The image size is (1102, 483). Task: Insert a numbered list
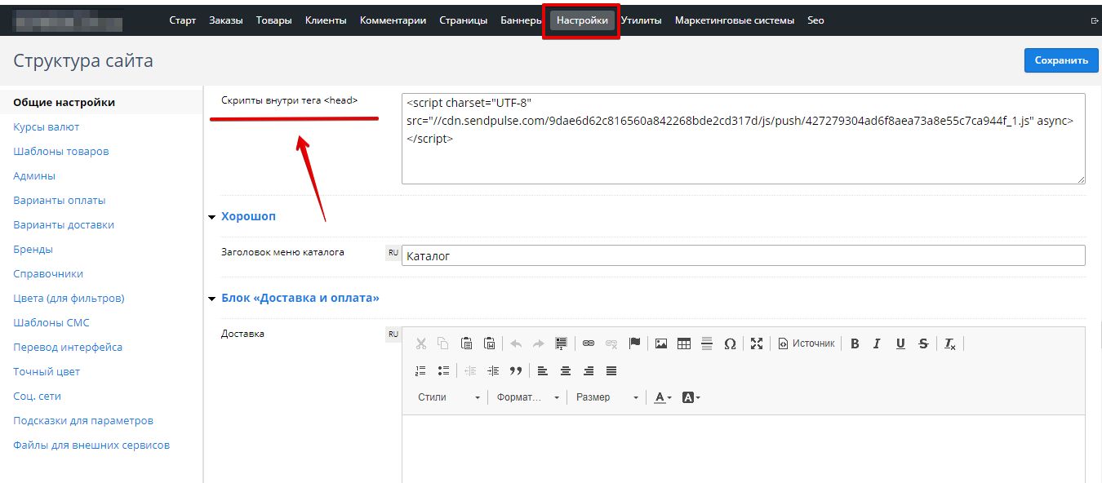click(x=420, y=370)
